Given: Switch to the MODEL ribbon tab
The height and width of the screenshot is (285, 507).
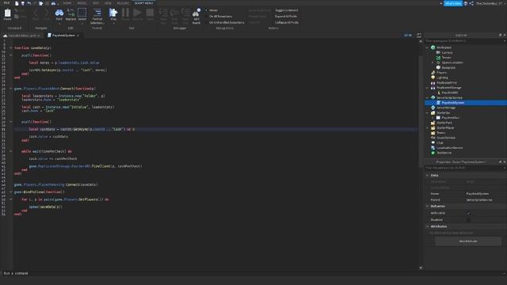Looking at the screenshot, I should (82, 3).
